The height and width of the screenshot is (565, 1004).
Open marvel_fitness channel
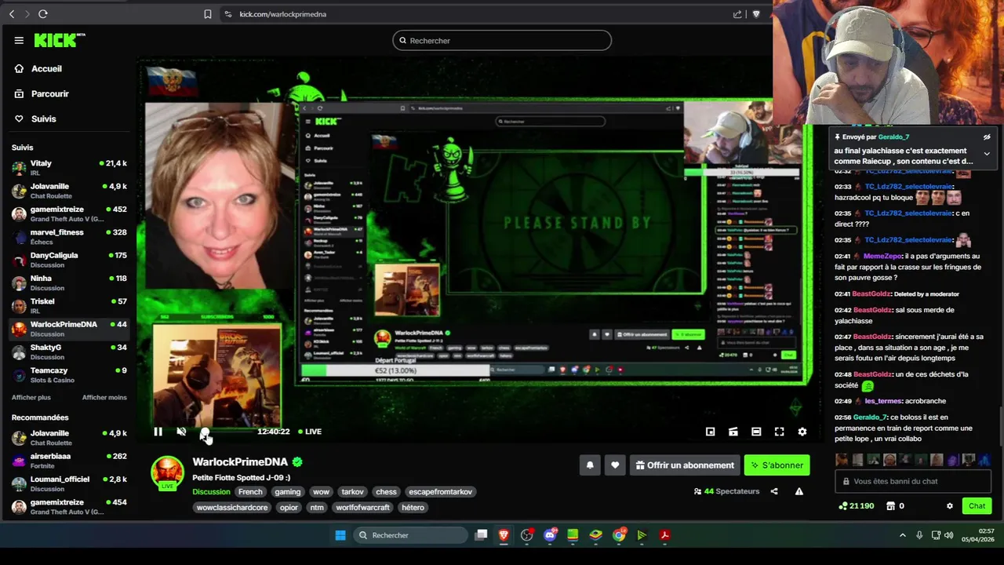(69, 237)
